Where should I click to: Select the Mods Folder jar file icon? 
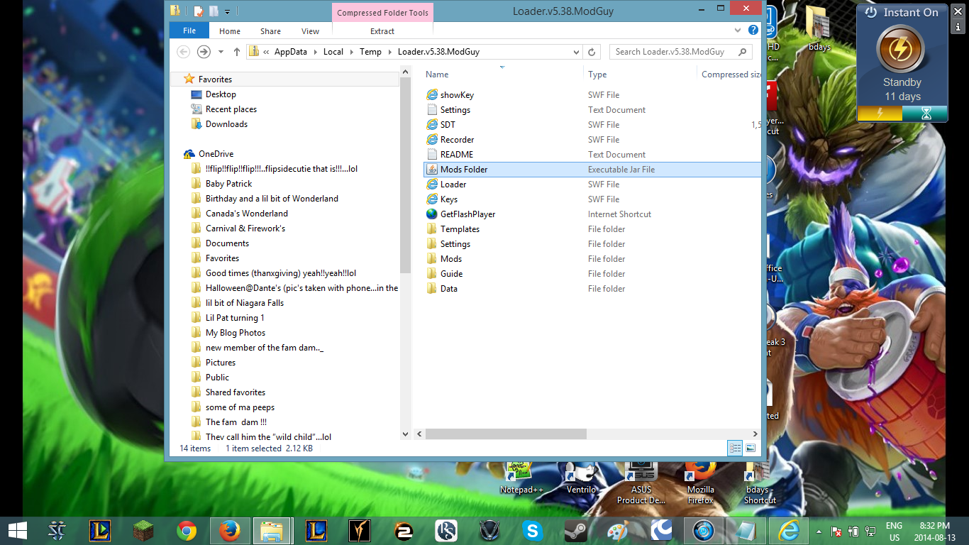(432, 170)
